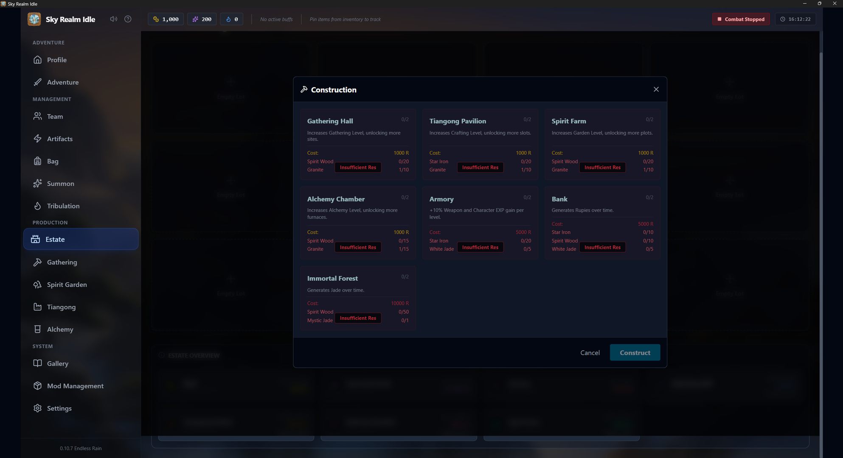Open the Artifacts page from the sidebar

59,139
